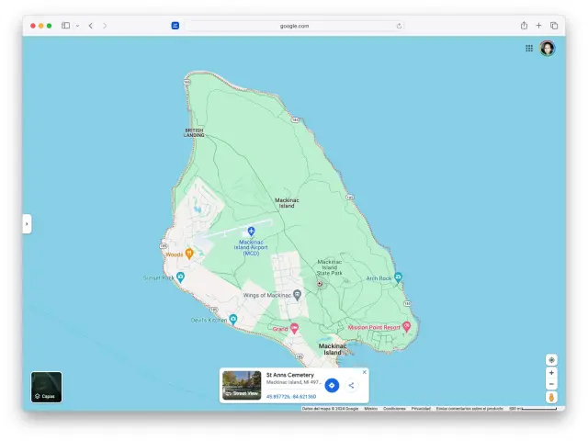Click the Mackinac Island Airport marker
The width and height of the screenshot is (588, 441).
[251, 231]
